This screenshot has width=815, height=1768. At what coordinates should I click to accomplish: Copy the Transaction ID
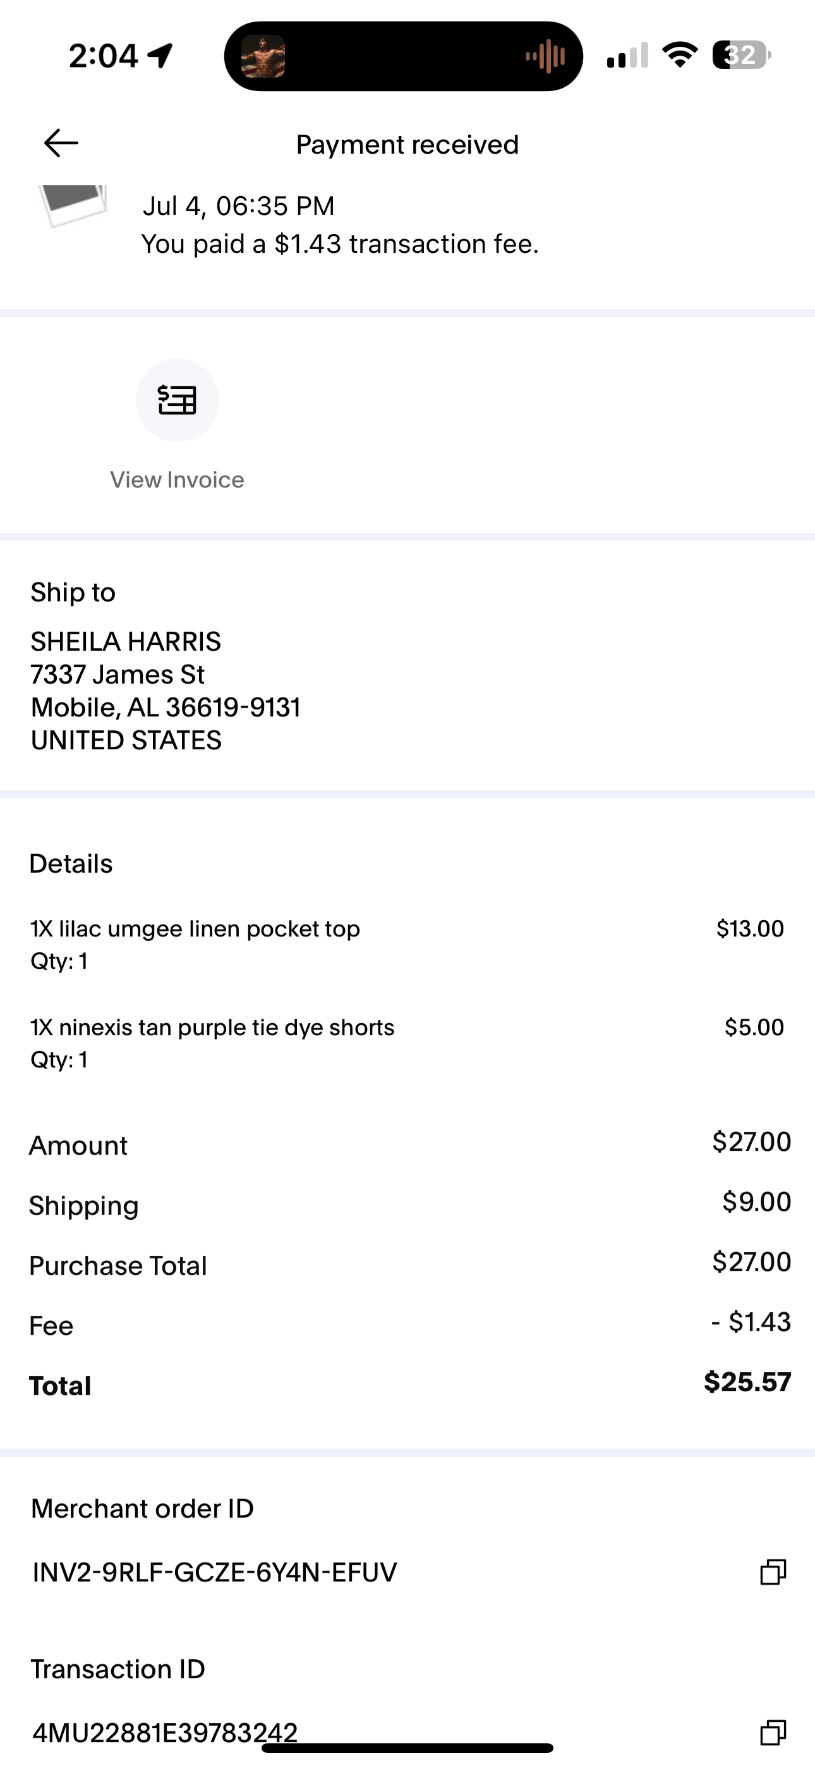click(773, 1731)
